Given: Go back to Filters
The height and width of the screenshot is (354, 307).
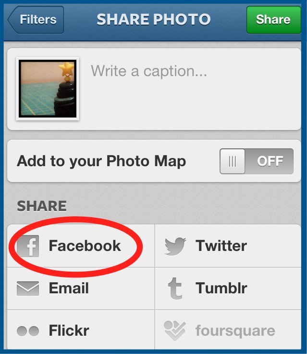Looking at the screenshot, I should tap(36, 20).
